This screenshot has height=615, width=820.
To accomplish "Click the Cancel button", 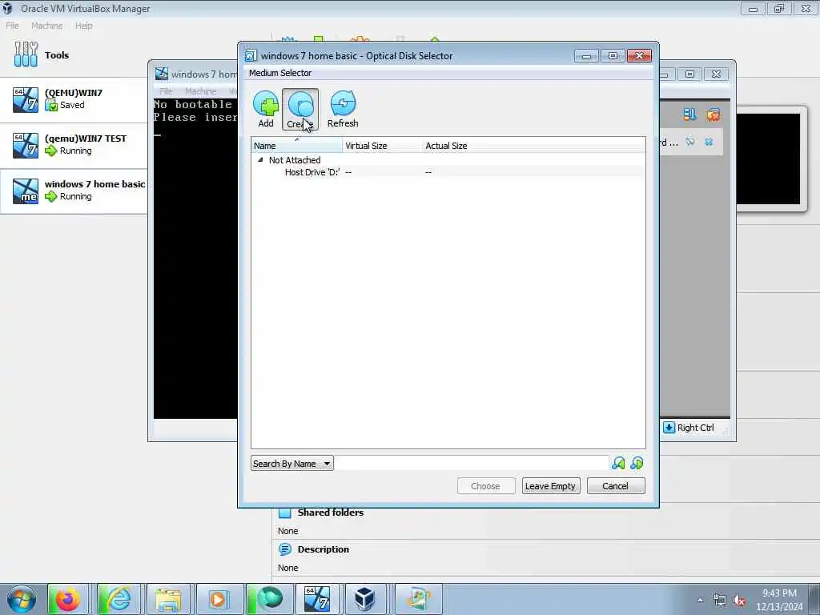I will pos(616,486).
